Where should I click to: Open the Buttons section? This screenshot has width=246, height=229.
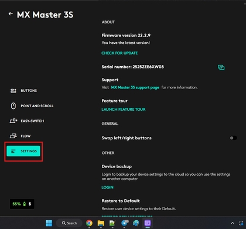(x=23, y=91)
